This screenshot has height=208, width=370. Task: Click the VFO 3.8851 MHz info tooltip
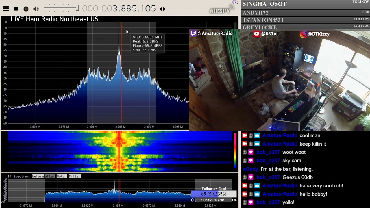pyautogui.click(x=148, y=43)
